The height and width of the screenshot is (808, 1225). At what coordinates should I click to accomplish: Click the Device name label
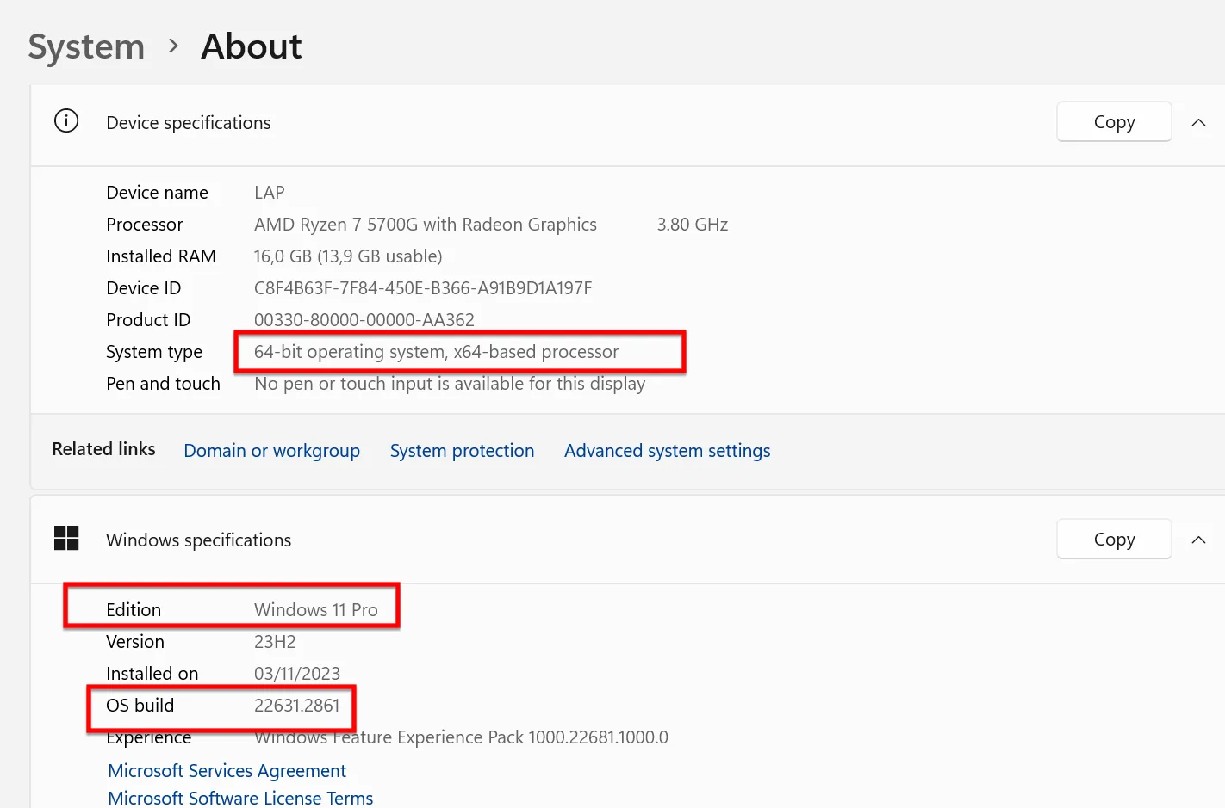tap(157, 193)
